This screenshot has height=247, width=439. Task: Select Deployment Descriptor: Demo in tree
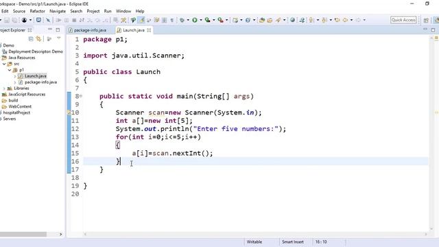click(36, 51)
